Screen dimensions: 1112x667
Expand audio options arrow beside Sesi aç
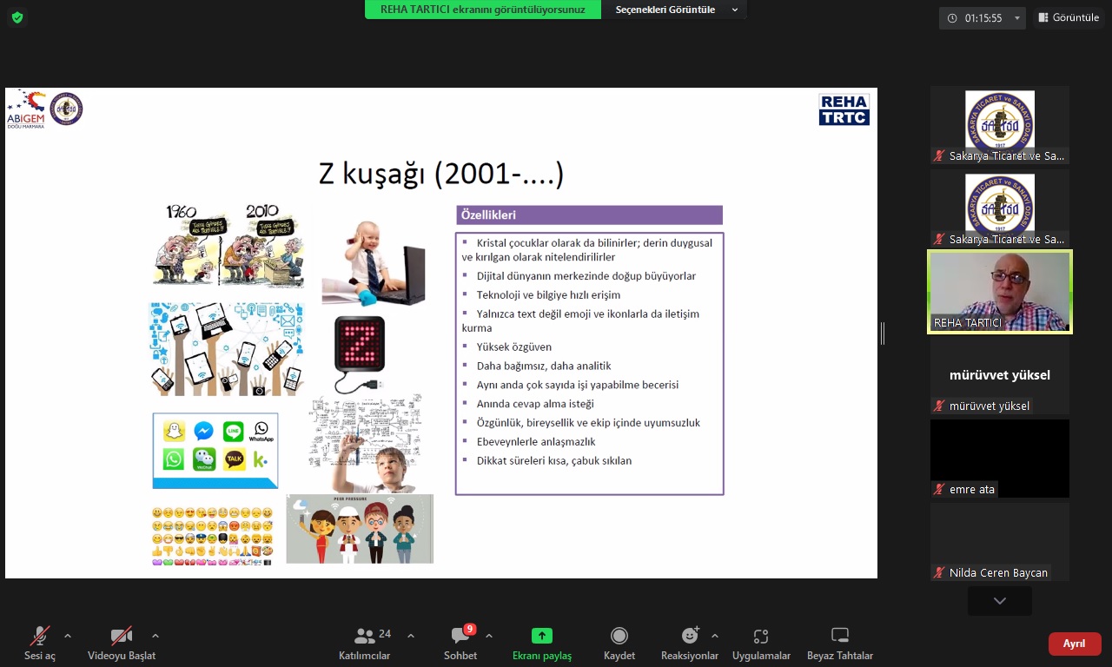tap(68, 636)
